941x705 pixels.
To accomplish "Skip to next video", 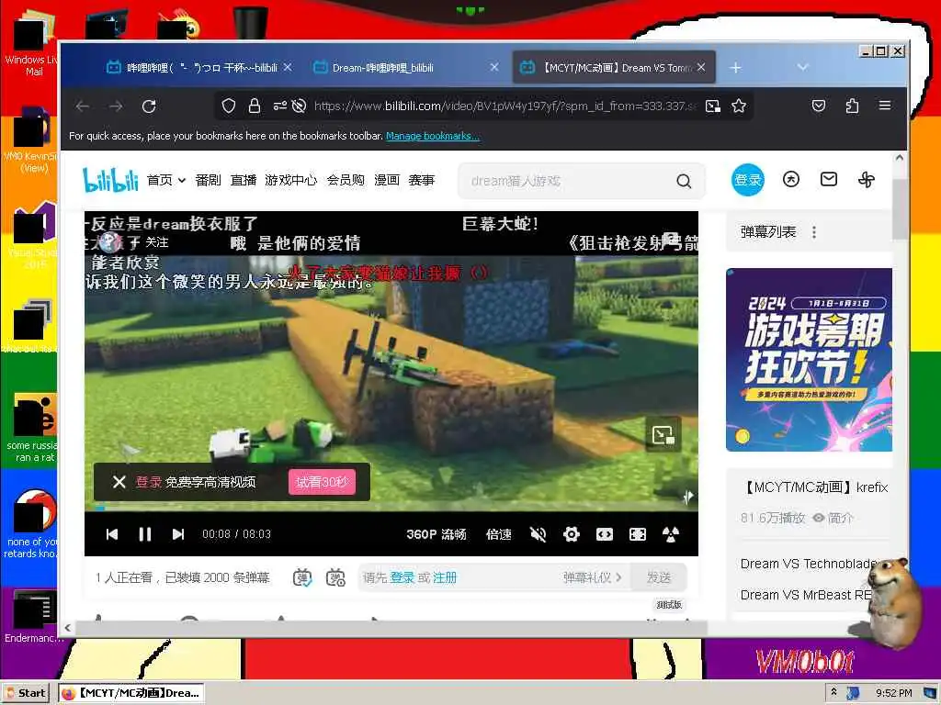I will pos(177,534).
